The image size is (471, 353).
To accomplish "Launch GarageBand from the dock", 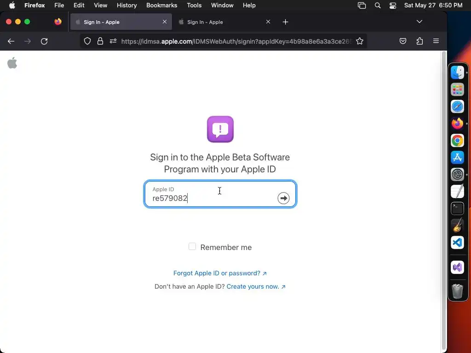I will coord(457,225).
